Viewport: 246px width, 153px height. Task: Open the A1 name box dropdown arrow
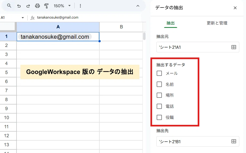pyautogui.click(x=23, y=18)
